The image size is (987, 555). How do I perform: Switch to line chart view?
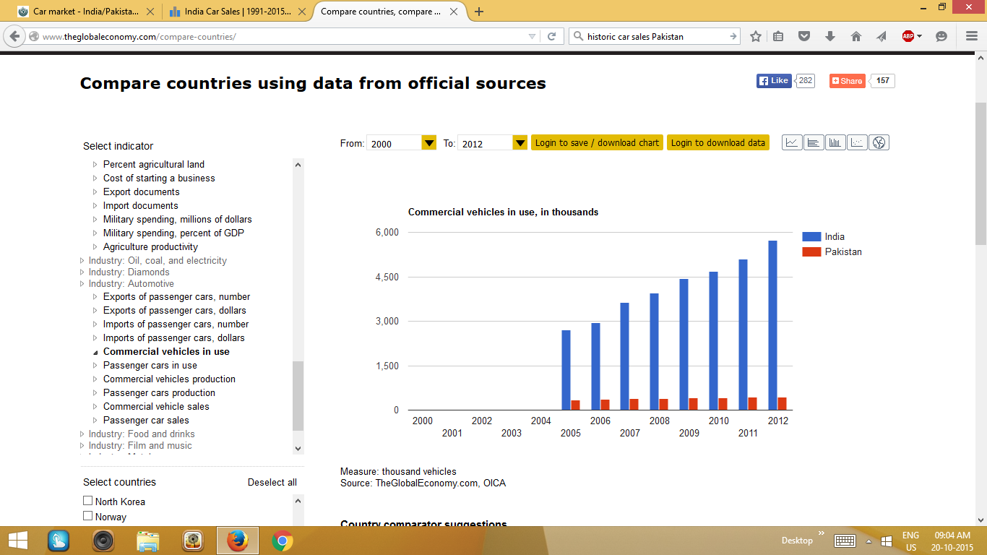[x=792, y=142]
